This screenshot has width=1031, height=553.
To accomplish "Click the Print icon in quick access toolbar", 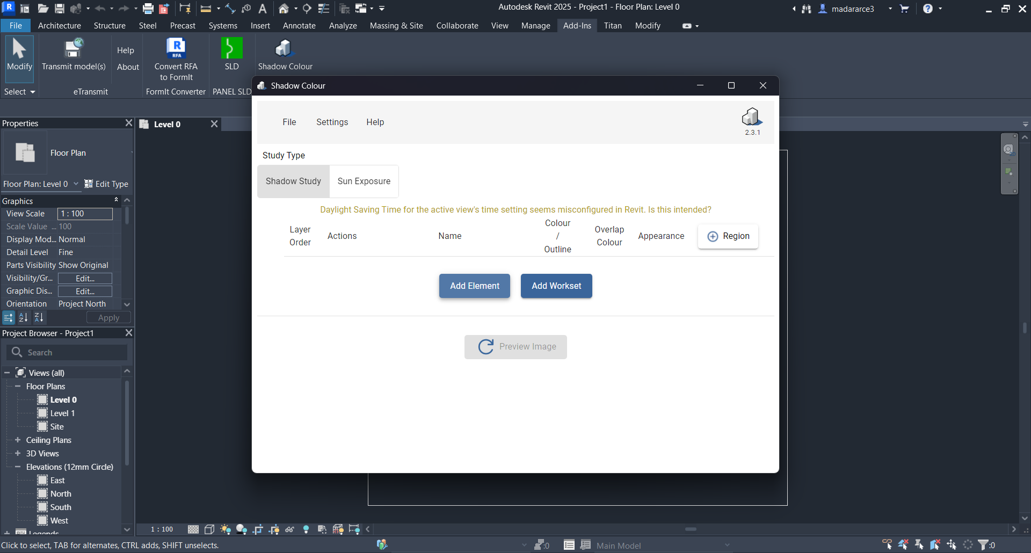I will (148, 9).
